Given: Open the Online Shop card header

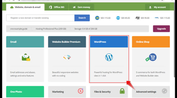Looking at the screenshot, I should tap(151, 42).
